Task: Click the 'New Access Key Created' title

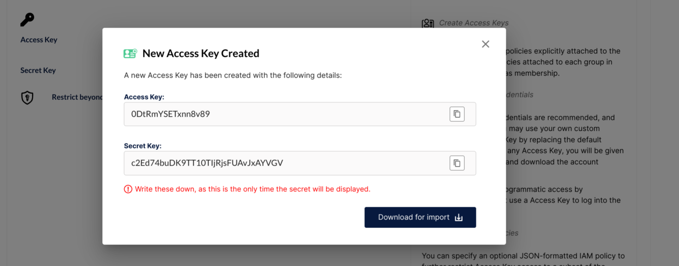Action: pyautogui.click(x=201, y=53)
